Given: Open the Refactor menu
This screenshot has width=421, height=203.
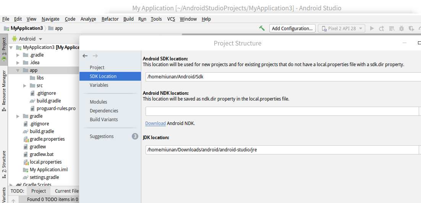Looking at the screenshot, I should (110, 19).
